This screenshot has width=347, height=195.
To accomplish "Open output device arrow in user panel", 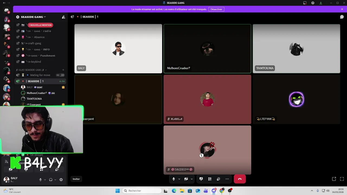I will pyautogui.click(x=55, y=180).
